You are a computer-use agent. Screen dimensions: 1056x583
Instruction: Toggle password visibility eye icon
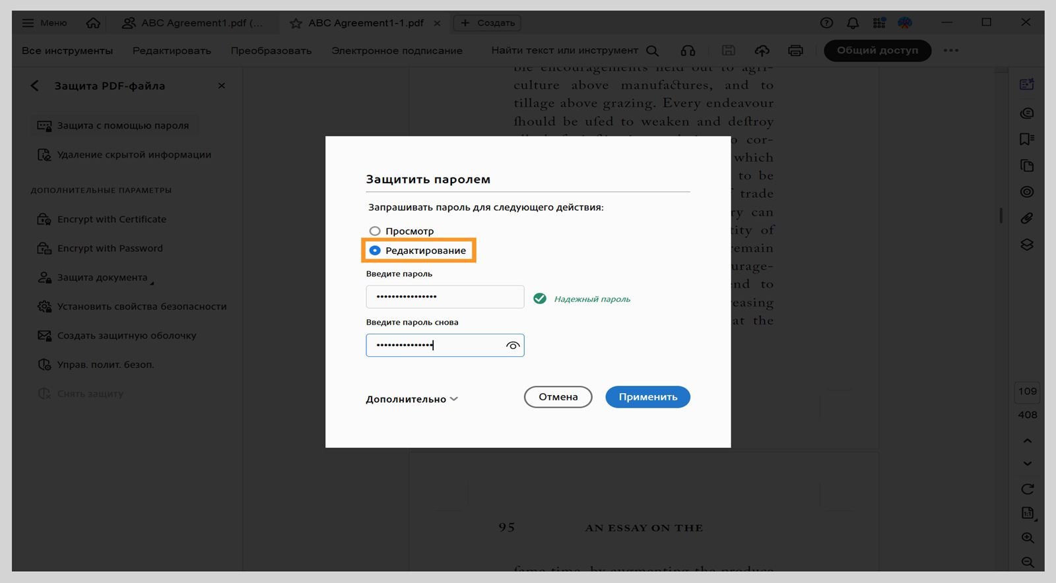click(x=513, y=346)
